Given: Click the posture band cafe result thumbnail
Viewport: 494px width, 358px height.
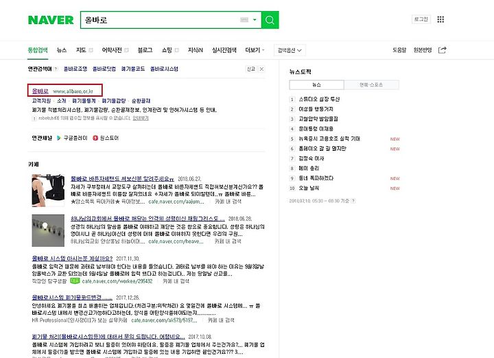Looking at the screenshot, I should [x=48, y=191].
